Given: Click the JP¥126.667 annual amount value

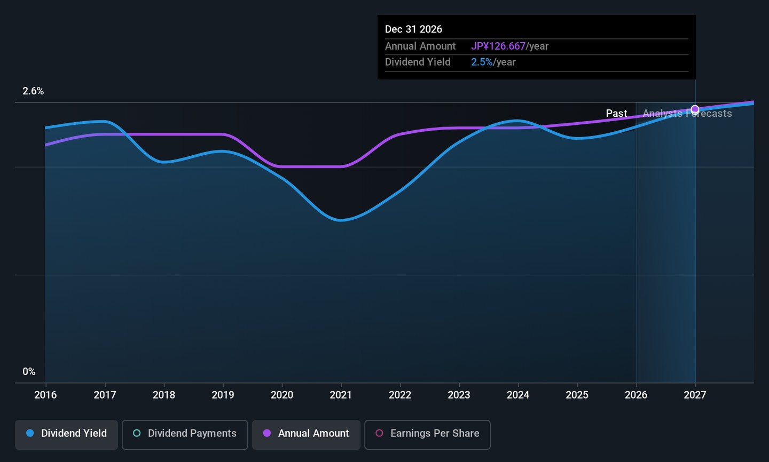Looking at the screenshot, I should [498, 46].
